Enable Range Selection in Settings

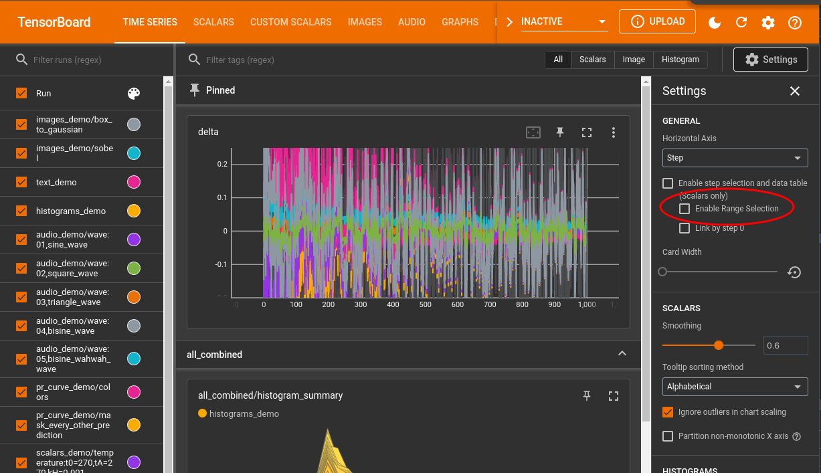click(x=685, y=209)
